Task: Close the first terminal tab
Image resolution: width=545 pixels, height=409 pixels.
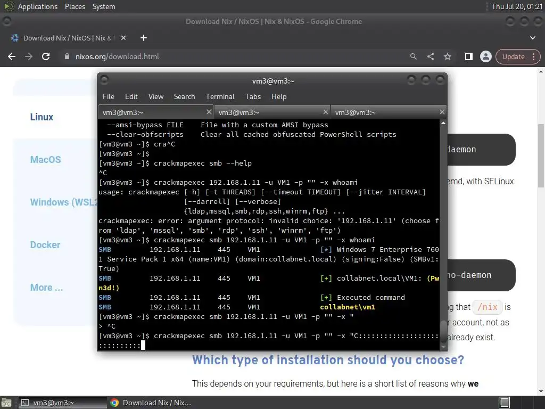Action: pyautogui.click(x=209, y=112)
